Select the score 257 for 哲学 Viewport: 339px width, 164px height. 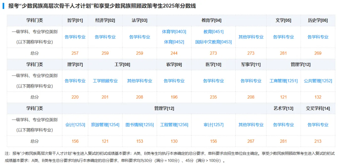pos(75,53)
